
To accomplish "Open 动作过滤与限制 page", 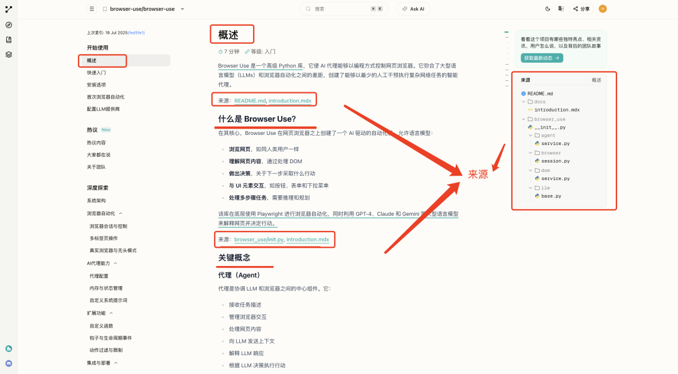I will (x=106, y=350).
